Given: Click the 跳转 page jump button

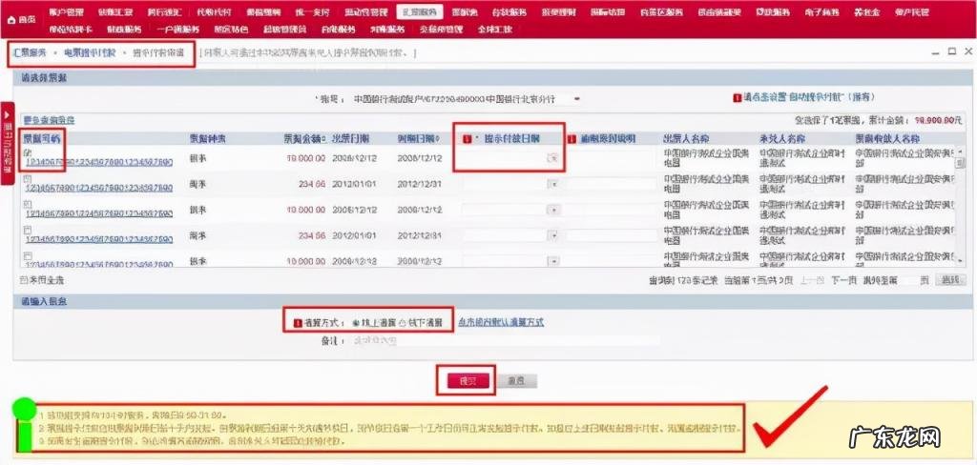Looking at the screenshot, I should coord(950,281).
